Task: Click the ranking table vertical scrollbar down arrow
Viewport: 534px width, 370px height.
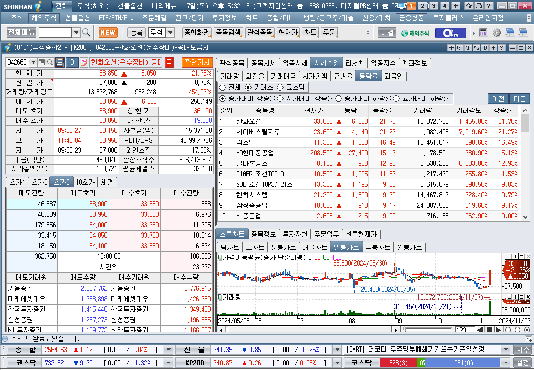Action: click(525, 217)
